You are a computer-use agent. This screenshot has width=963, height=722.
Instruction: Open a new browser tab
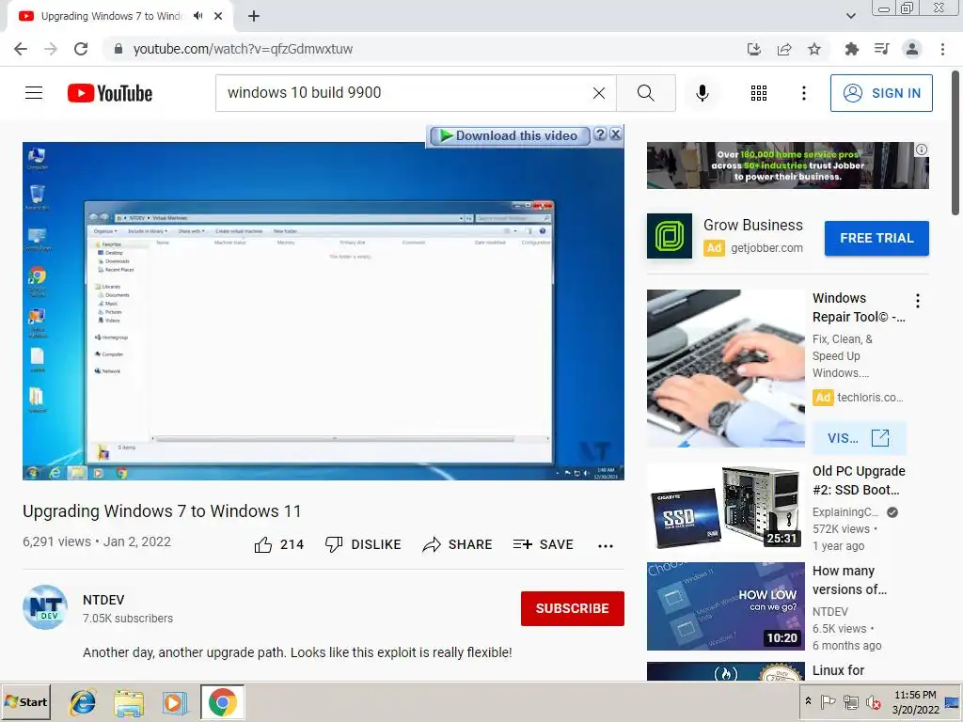[254, 16]
